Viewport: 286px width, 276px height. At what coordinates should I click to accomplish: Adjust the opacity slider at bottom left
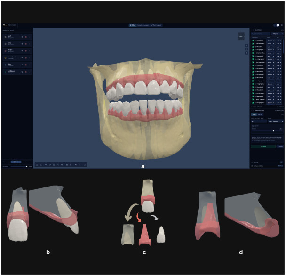(27, 166)
